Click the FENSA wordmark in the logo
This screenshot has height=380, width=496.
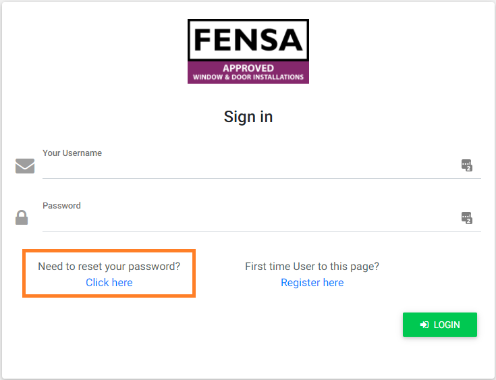click(x=248, y=40)
